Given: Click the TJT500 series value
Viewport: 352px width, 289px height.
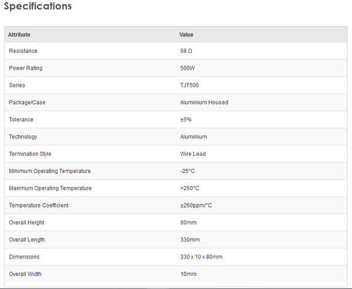Looking at the screenshot, I should pyautogui.click(x=190, y=85).
